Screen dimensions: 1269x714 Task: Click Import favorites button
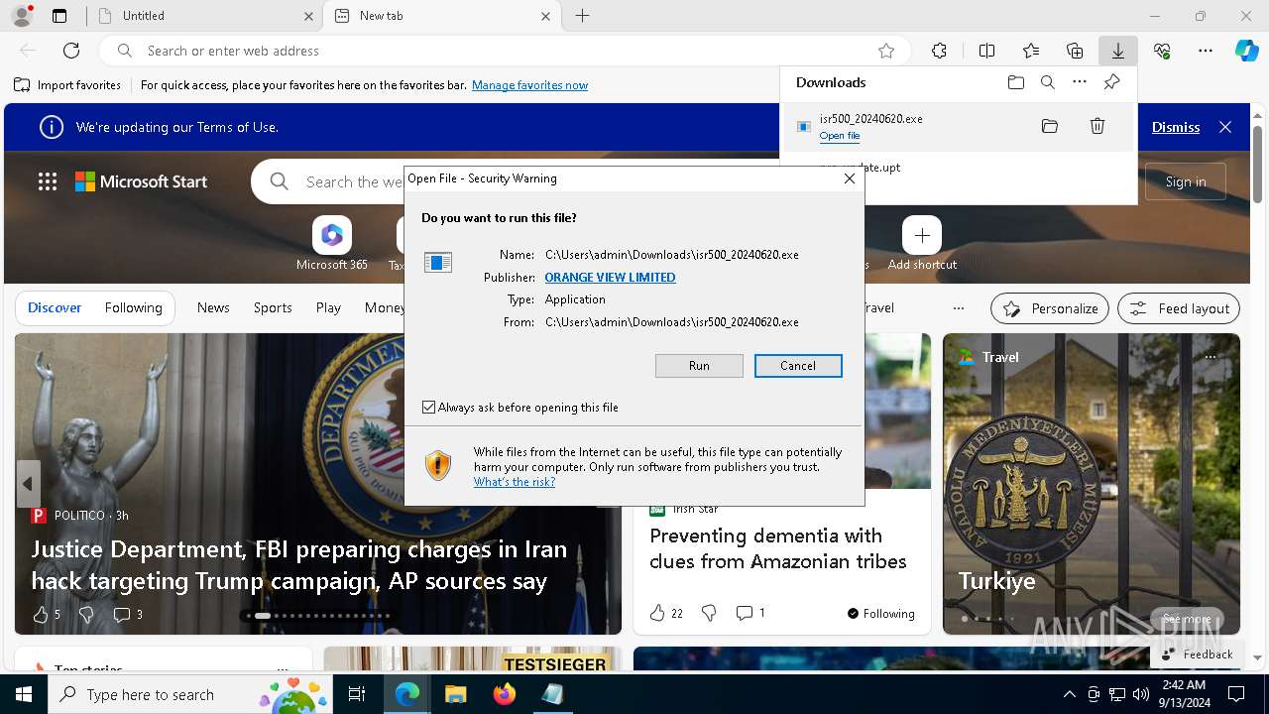coord(67,85)
